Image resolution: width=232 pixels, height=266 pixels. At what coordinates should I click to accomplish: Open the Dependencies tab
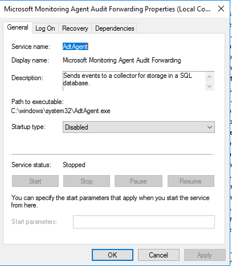(x=115, y=28)
